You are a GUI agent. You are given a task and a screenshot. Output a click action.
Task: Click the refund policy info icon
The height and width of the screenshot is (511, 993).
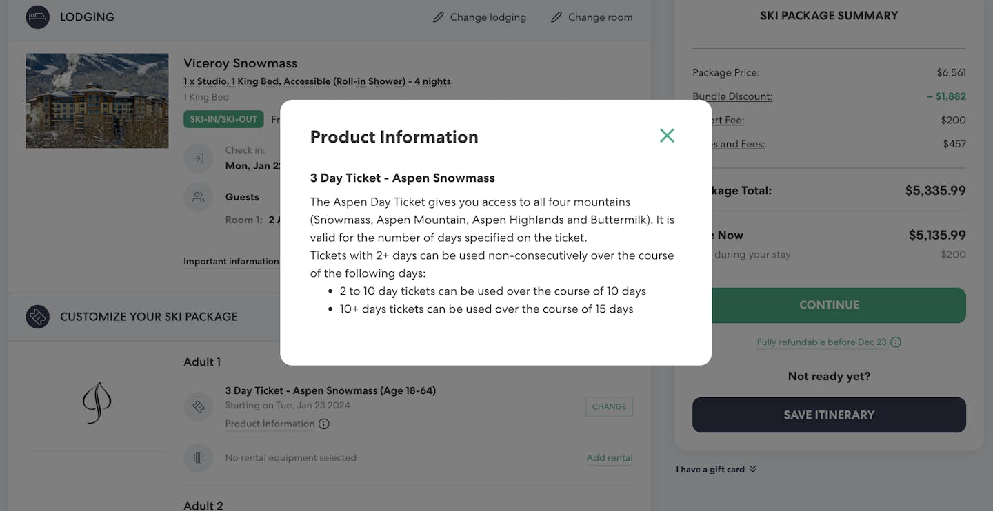tap(896, 342)
